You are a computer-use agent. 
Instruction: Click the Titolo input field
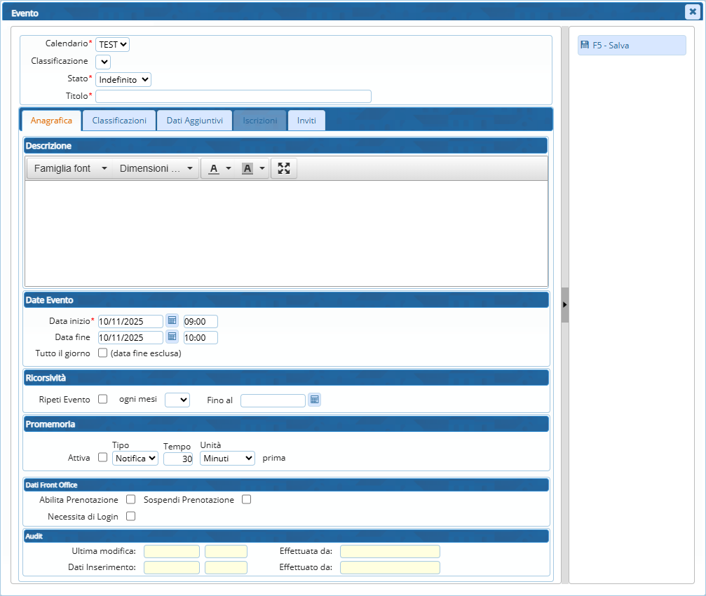[x=233, y=96]
